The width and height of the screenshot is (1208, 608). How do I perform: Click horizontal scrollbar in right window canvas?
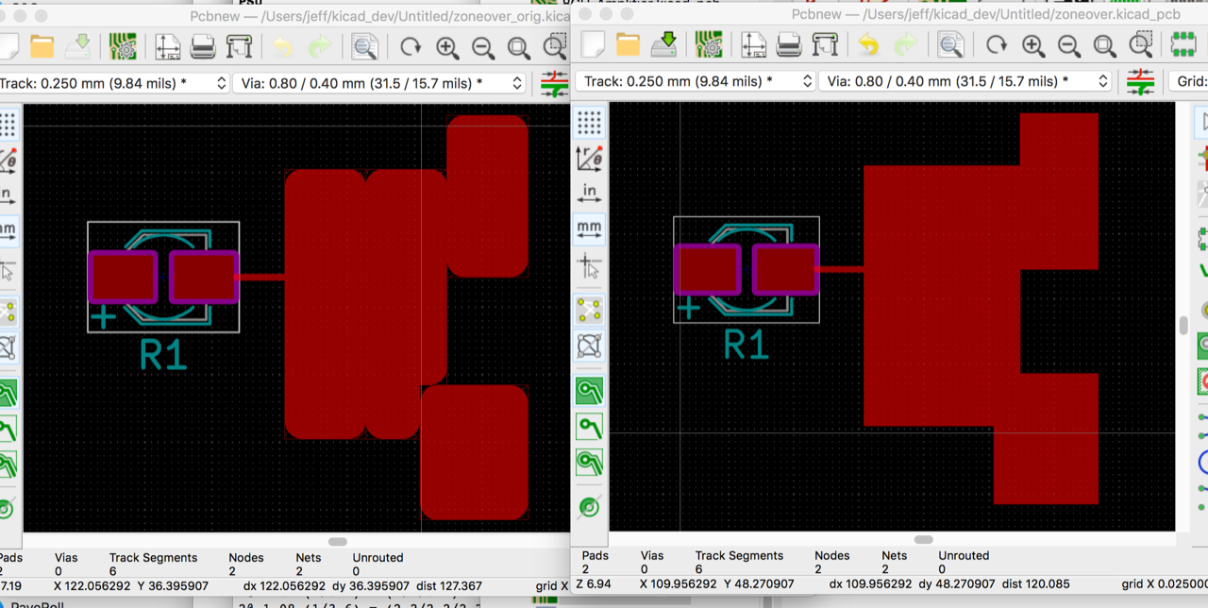pos(923,539)
